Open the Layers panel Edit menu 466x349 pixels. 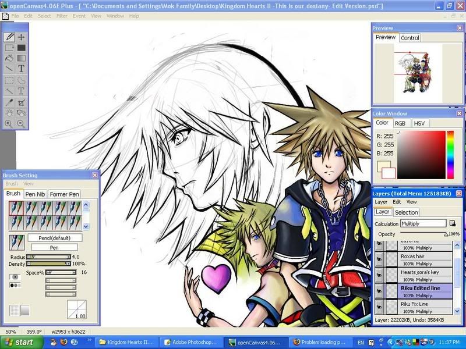(397, 202)
